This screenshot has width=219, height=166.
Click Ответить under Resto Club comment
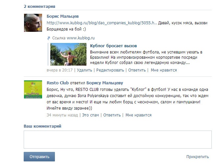pyautogui.click(x=112, y=115)
